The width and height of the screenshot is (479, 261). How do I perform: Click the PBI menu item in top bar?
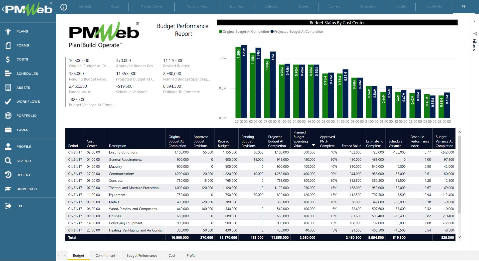(x=464, y=7)
